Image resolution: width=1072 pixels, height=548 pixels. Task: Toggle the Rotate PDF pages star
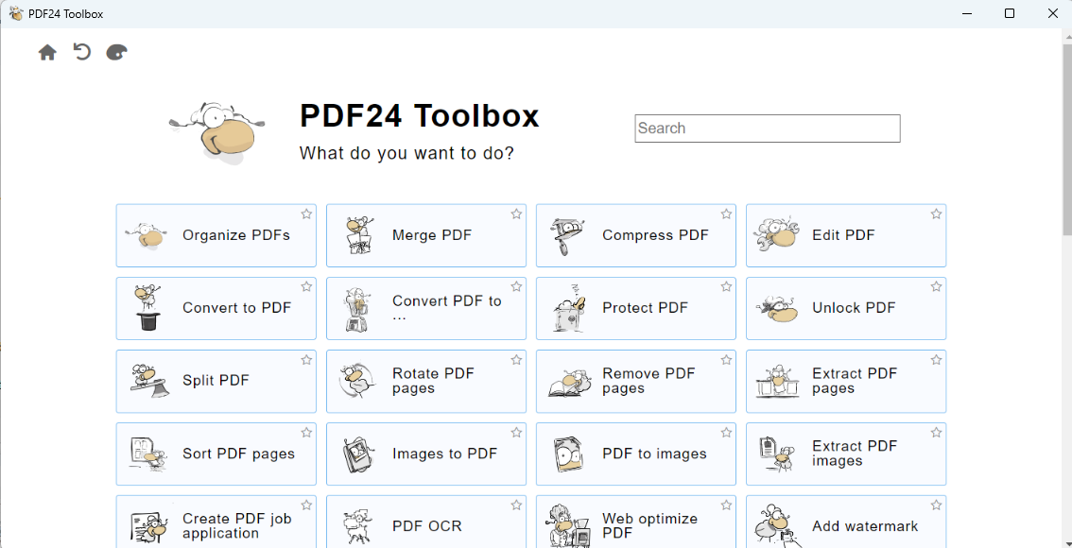[517, 359]
